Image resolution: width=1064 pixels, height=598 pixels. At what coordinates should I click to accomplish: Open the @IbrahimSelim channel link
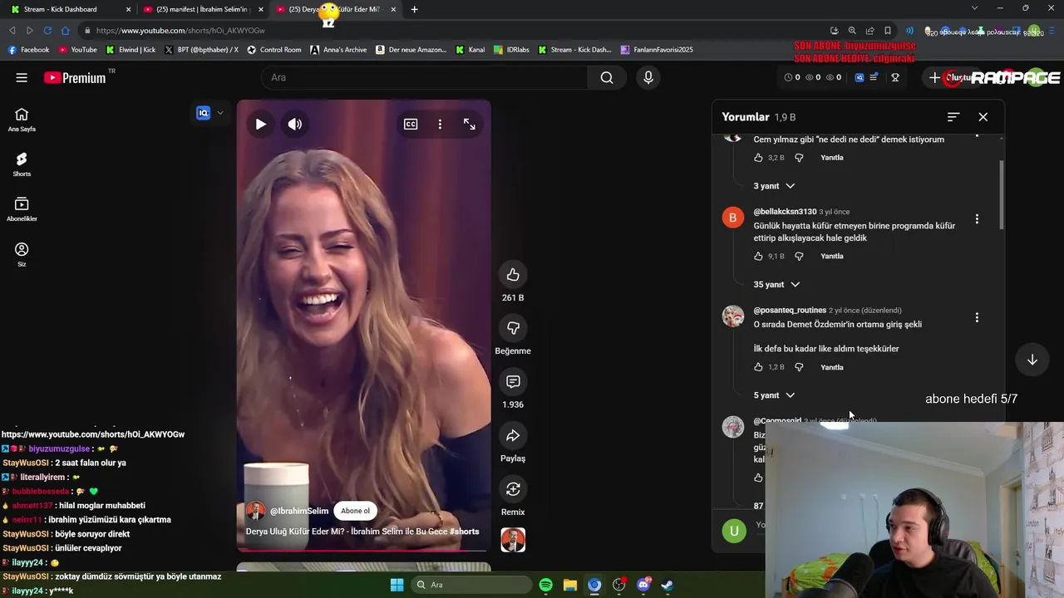coord(299,511)
